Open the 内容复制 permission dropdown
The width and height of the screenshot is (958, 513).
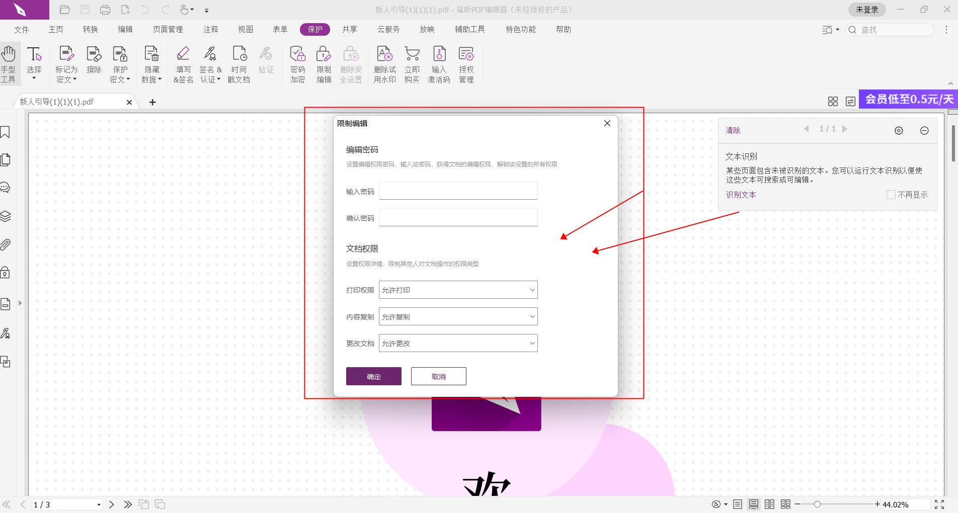tap(458, 317)
